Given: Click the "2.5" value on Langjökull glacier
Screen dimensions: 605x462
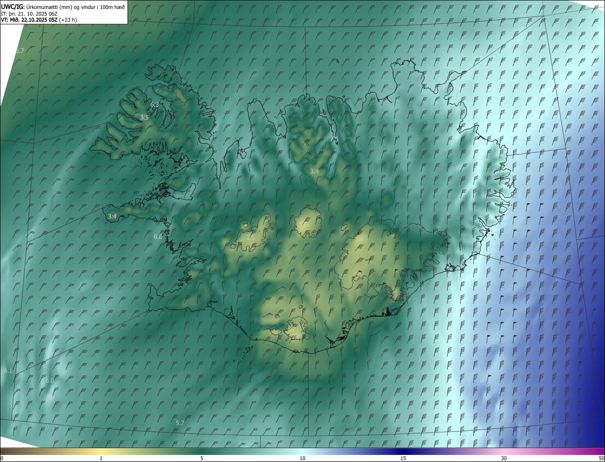Looking at the screenshot, I should (x=251, y=237).
